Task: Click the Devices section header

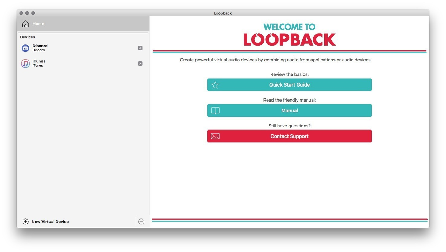Action: point(28,37)
